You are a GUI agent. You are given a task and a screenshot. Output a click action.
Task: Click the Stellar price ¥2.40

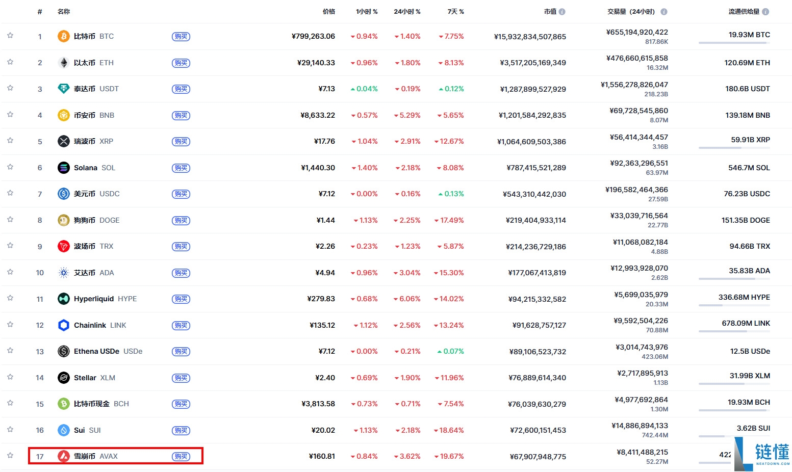pos(325,378)
